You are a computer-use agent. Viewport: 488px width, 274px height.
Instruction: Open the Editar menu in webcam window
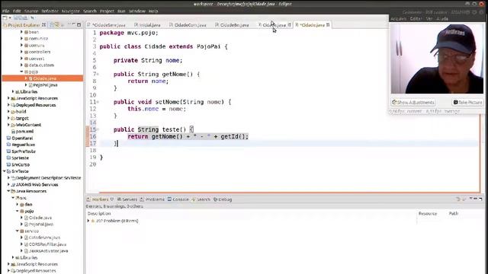coord(416,18)
